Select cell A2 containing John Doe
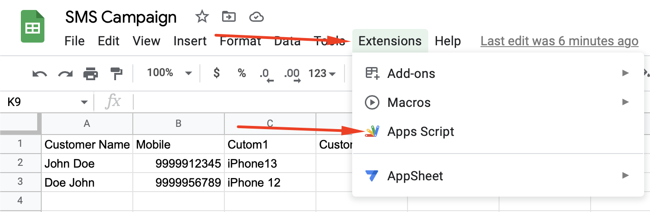 tap(87, 163)
